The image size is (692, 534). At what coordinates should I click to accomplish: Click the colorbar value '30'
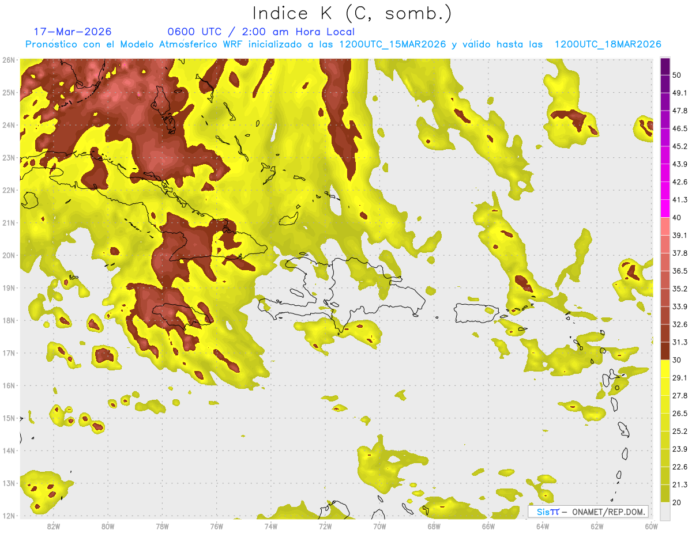point(677,360)
